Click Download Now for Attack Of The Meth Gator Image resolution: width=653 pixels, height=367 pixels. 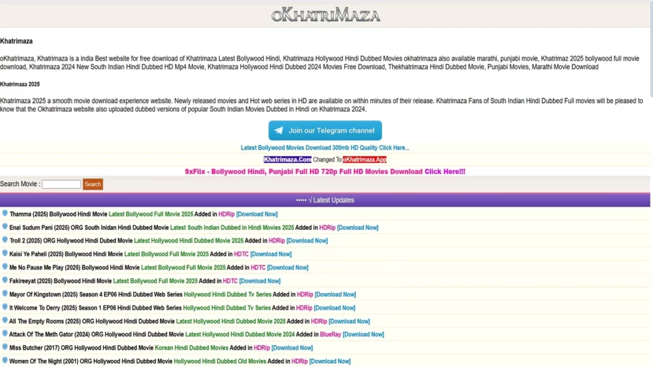(363, 334)
